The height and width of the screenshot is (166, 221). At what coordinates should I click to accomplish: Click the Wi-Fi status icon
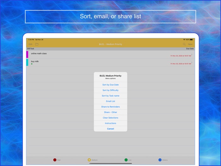click(184, 40)
